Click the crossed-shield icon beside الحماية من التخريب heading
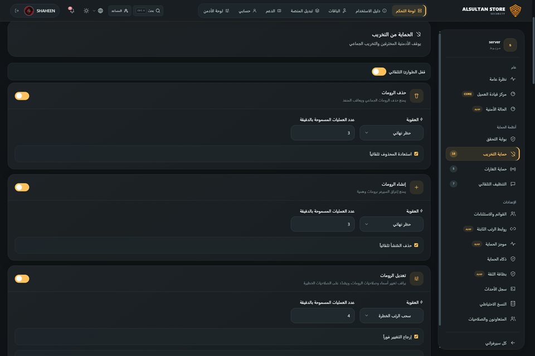Image resolution: width=535 pixels, height=356 pixels. pos(419,34)
